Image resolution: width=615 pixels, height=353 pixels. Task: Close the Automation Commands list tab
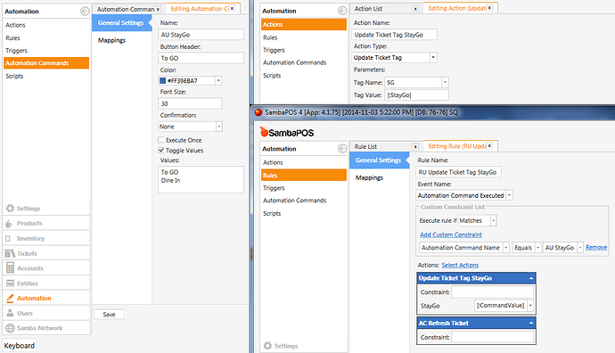158,9
